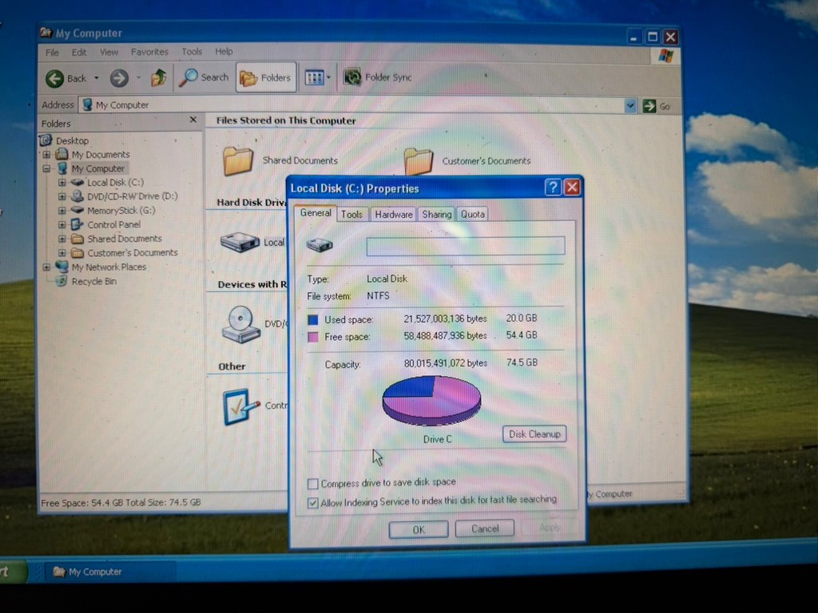This screenshot has width=818, height=613.
Task: Click the Drive C pie chart
Action: pos(431,401)
